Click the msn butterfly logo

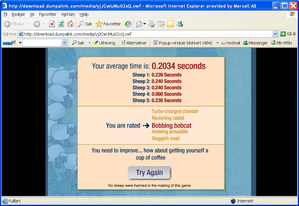(9, 43)
